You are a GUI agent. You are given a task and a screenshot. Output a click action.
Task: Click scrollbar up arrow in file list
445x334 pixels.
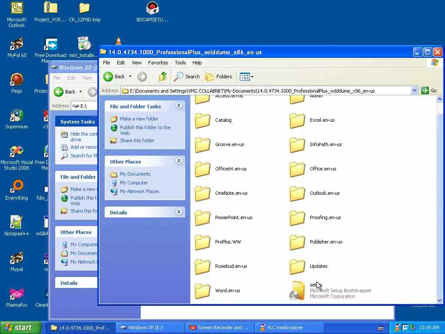point(439,99)
